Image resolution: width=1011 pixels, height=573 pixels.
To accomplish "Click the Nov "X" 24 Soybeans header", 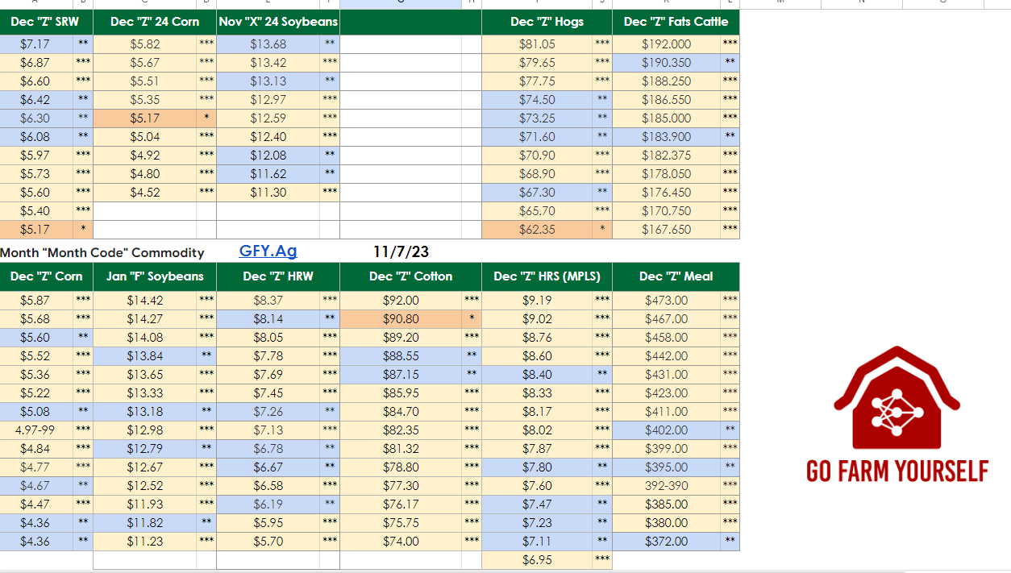I will [277, 22].
